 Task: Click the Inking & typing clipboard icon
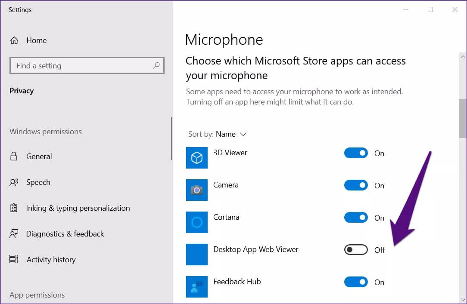click(14, 208)
